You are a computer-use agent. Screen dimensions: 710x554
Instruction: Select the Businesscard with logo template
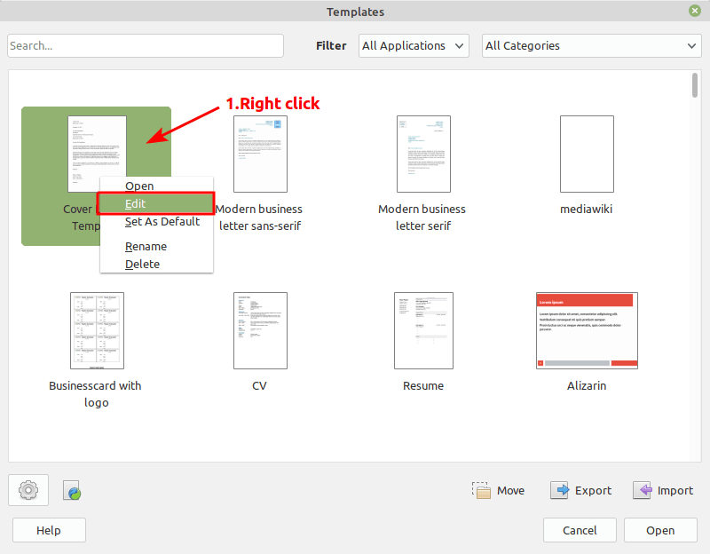[97, 330]
